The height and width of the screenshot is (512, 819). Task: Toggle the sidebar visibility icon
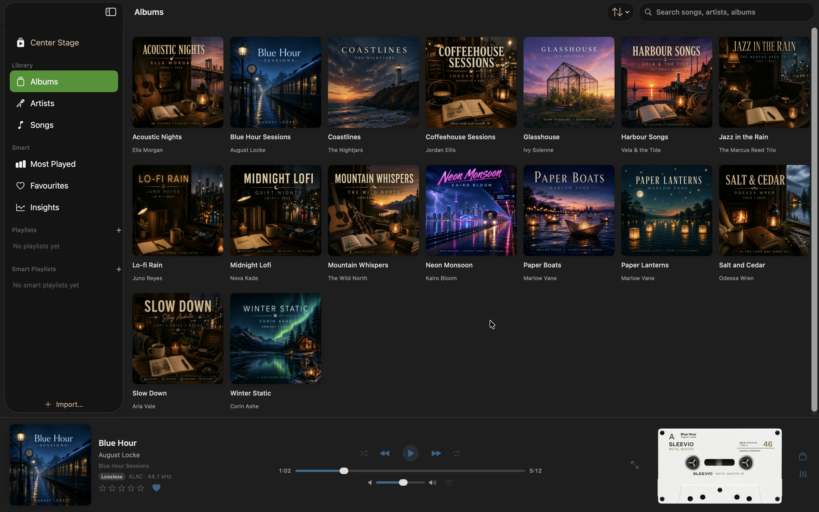[111, 12]
